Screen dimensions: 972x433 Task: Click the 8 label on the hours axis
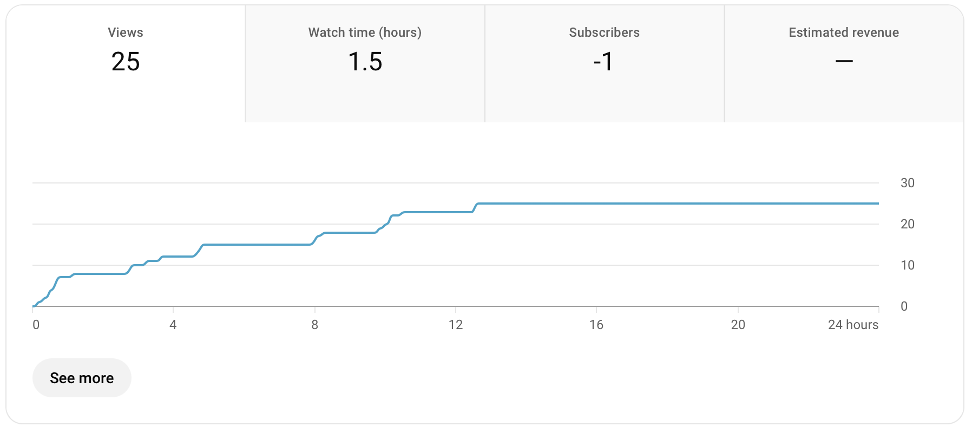tap(314, 325)
